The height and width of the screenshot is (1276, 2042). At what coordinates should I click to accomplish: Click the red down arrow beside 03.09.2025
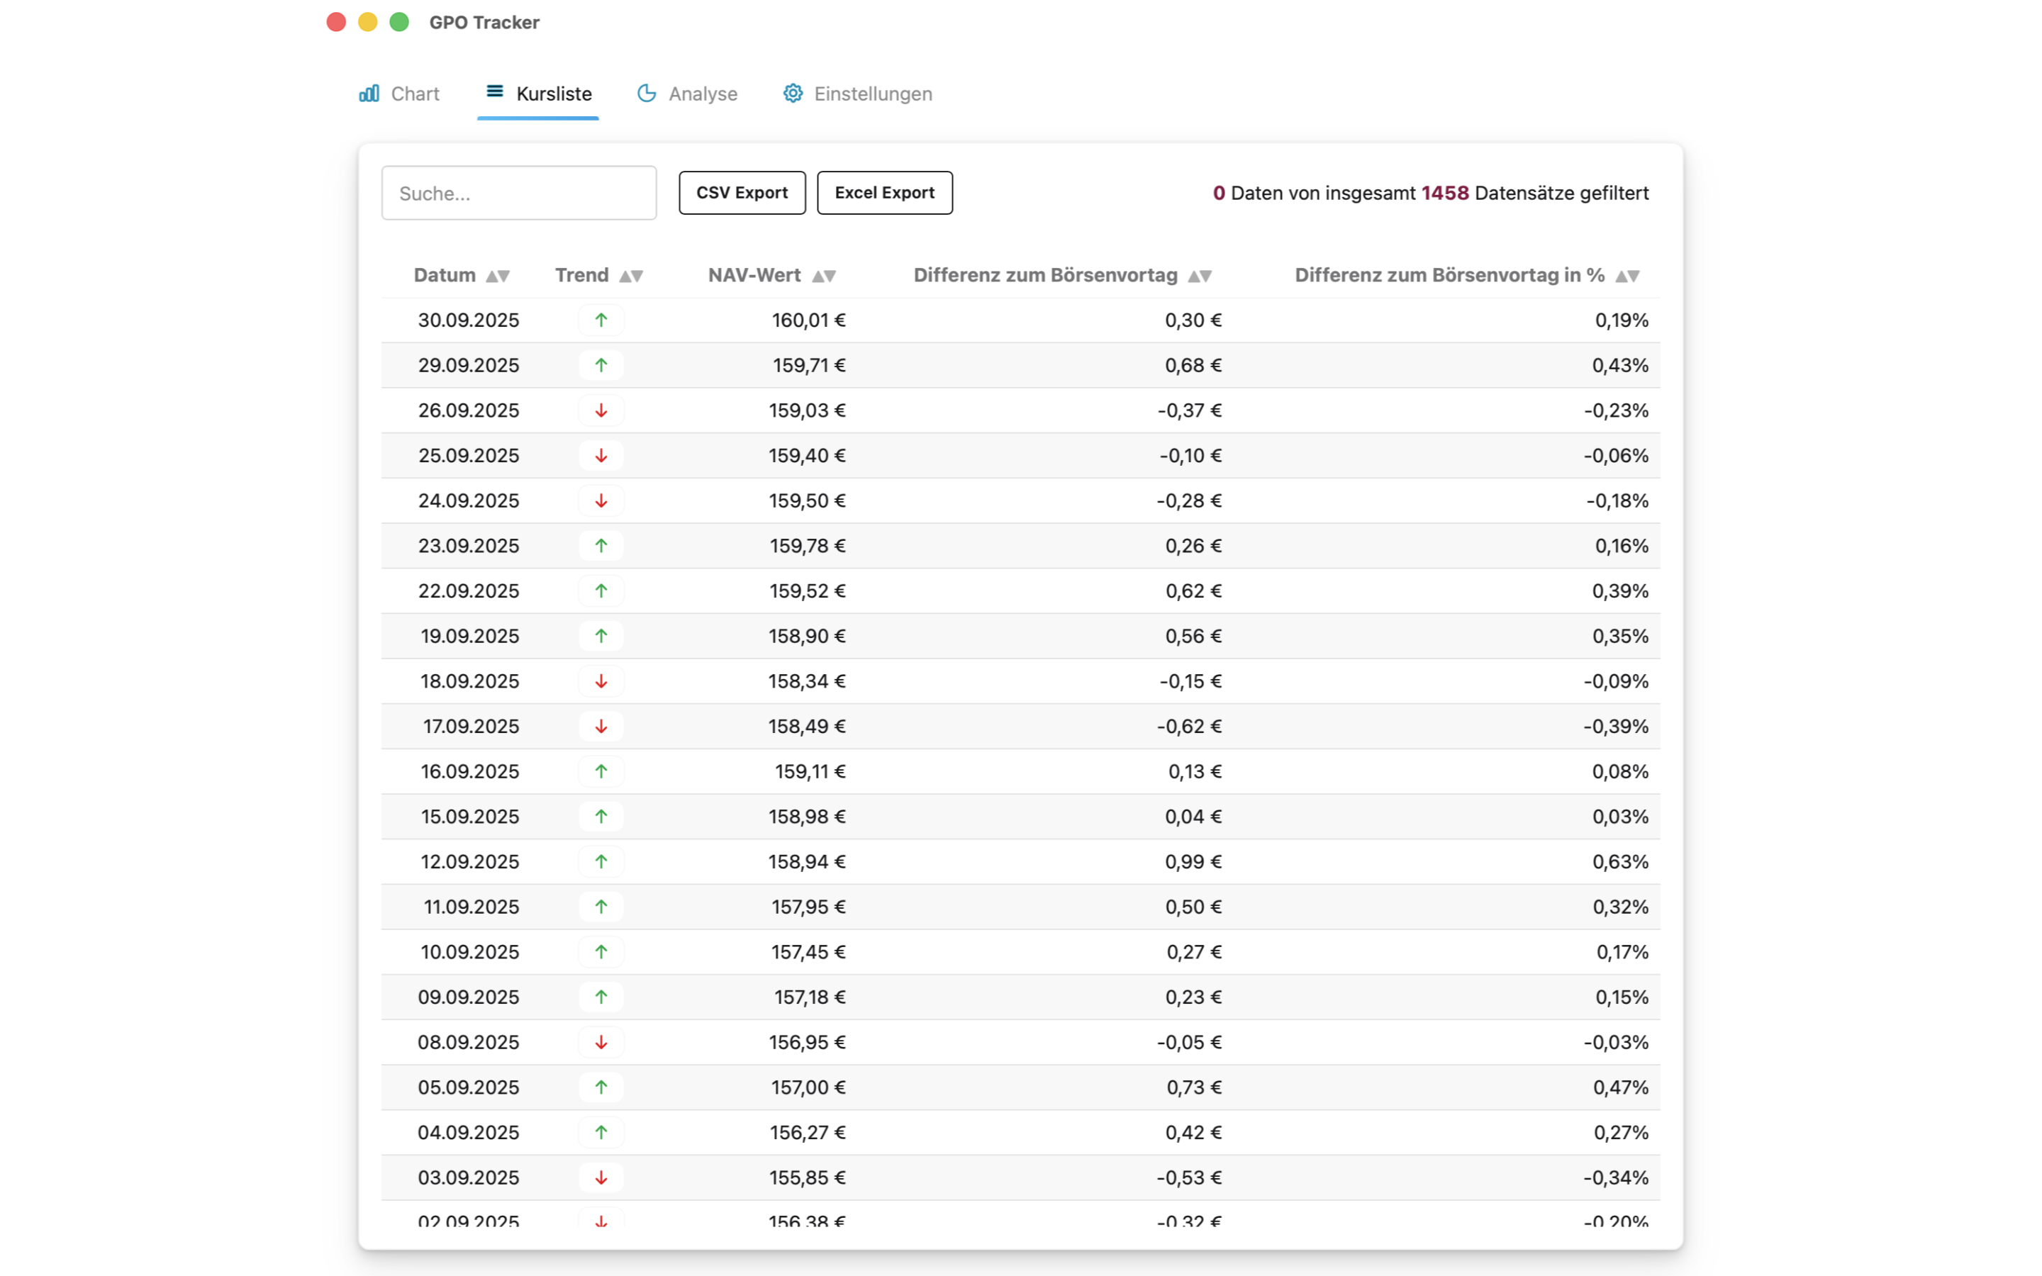tap(602, 1177)
